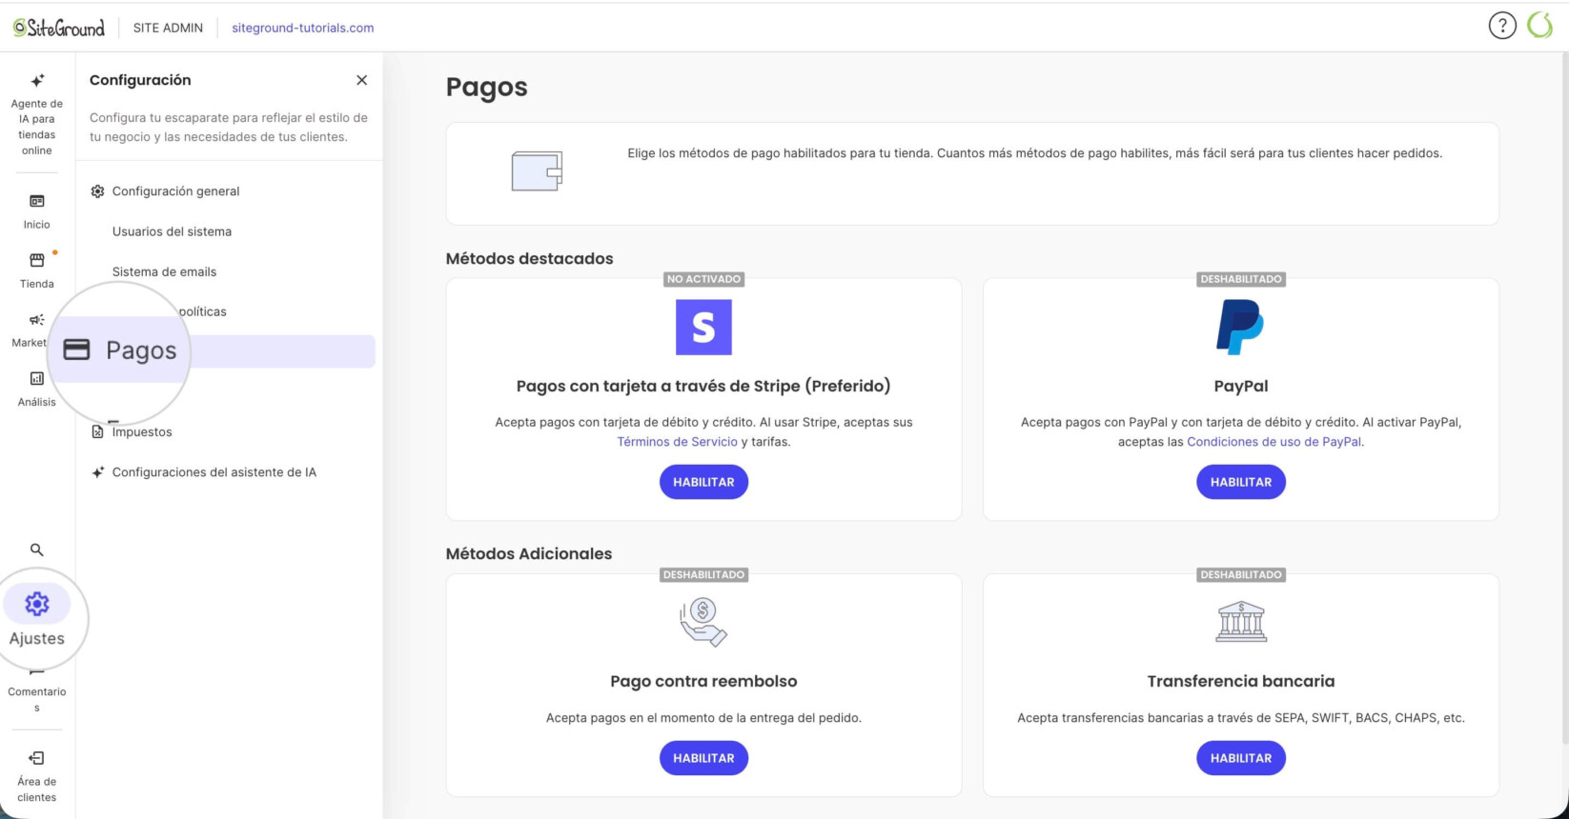Close the Configuración panel

(x=361, y=80)
